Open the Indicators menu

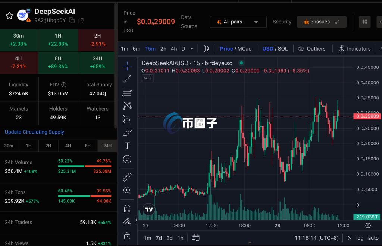(x=355, y=49)
